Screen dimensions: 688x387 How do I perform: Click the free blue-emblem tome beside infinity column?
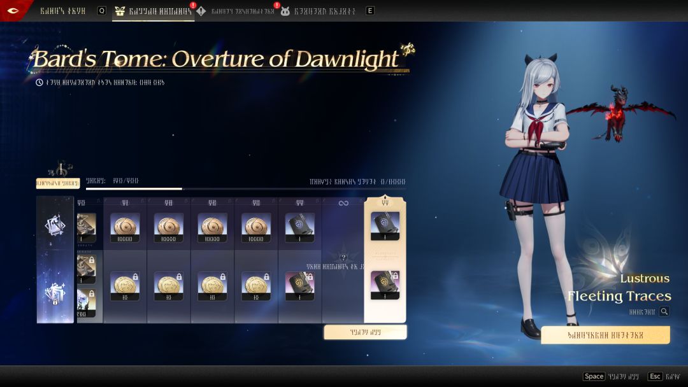click(299, 227)
